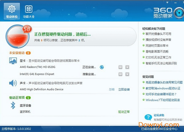Pause the Intel G41 Express Chipset install
Image resolution: width=184 pixels, height=132 pixels.
[x=121, y=74]
